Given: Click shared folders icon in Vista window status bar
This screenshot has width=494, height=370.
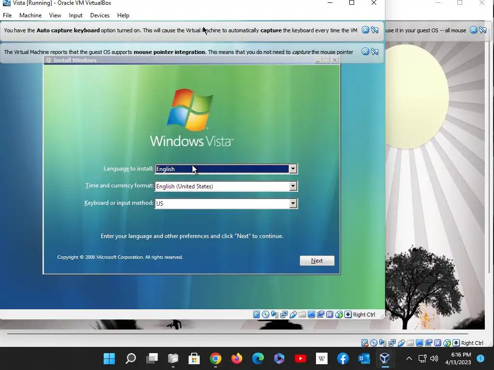Looking at the screenshot, I should tap(302, 314).
